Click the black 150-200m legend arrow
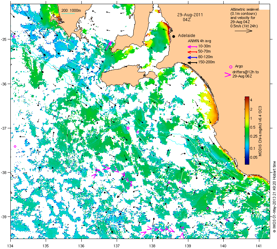 193,63
